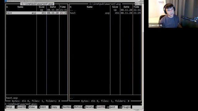Click the 8 Delete function key
This screenshot has height=111, width=198.
coord(89,107)
